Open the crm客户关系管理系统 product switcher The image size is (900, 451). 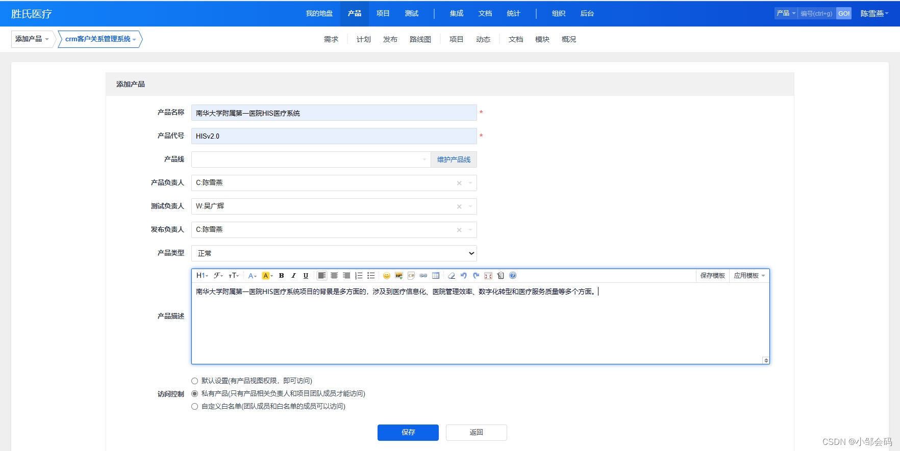coord(101,39)
